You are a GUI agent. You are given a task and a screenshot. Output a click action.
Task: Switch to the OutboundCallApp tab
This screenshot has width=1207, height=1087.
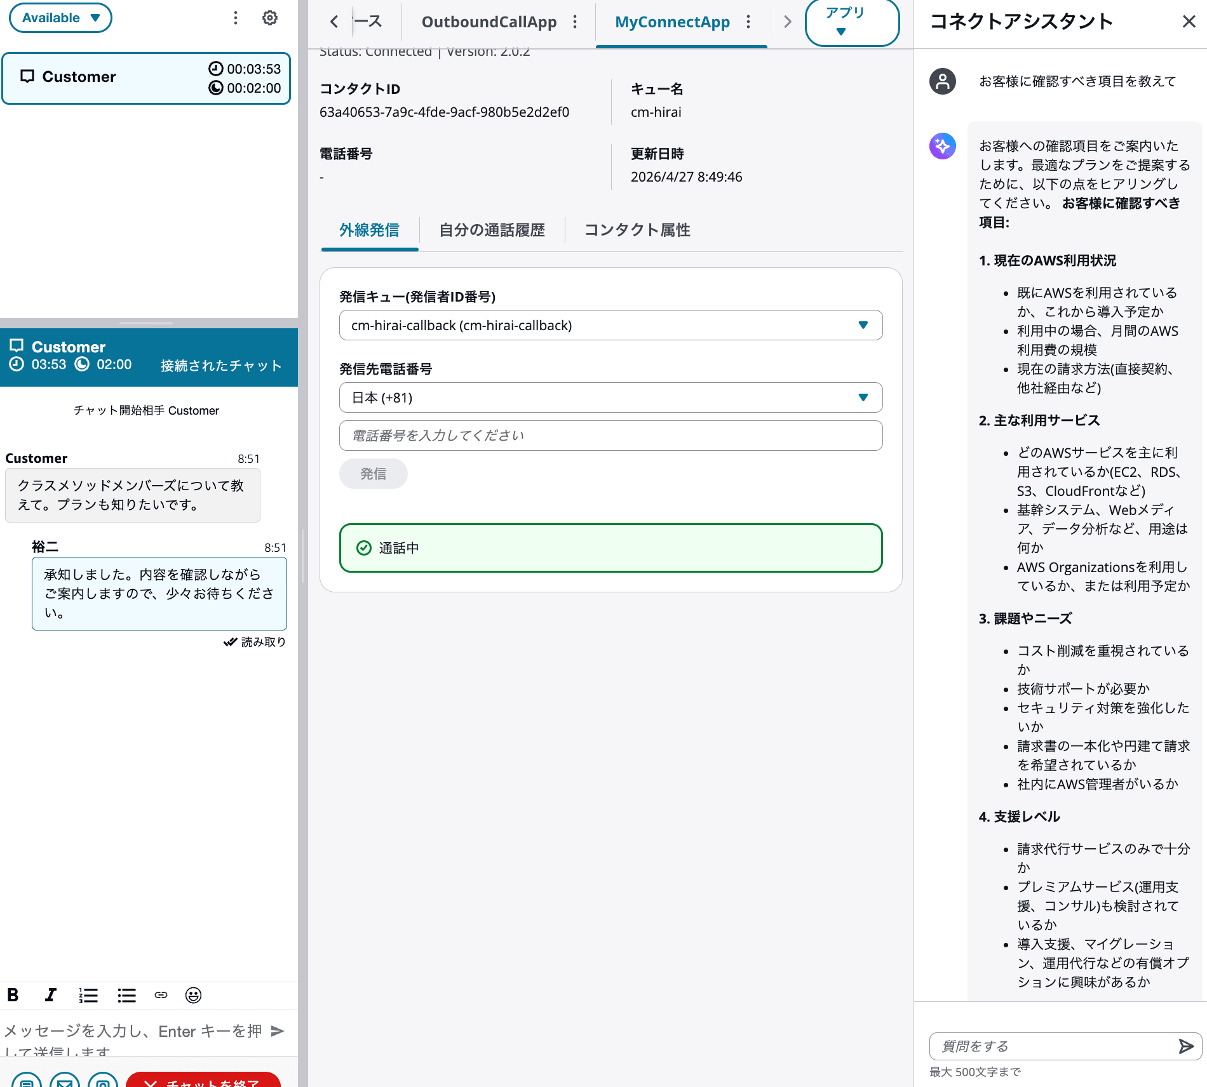tap(489, 22)
